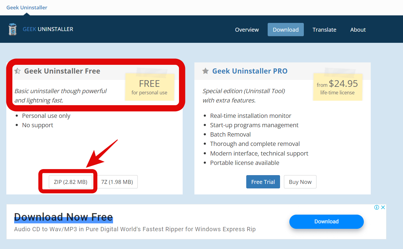Click the Audio CD to Wav/MP3 ad description

pos(135,229)
